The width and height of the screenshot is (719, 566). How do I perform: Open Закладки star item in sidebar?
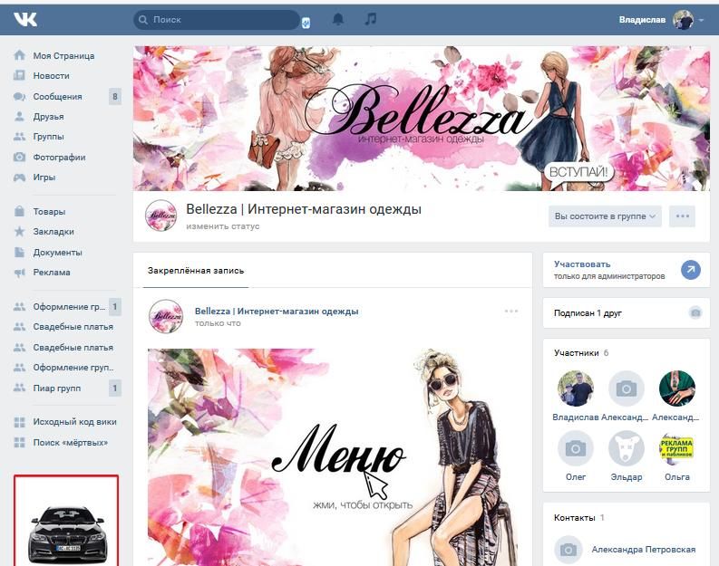click(x=53, y=232)
